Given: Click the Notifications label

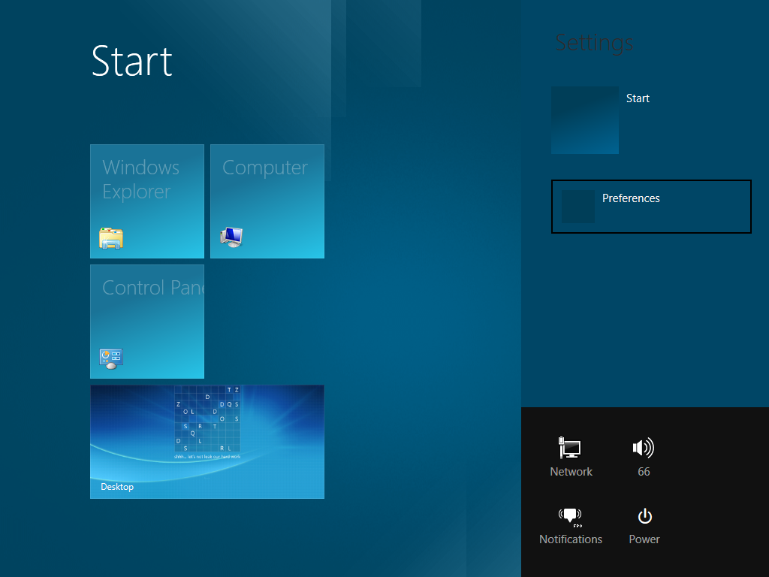Looking at the screenshot, I should 571,539.
